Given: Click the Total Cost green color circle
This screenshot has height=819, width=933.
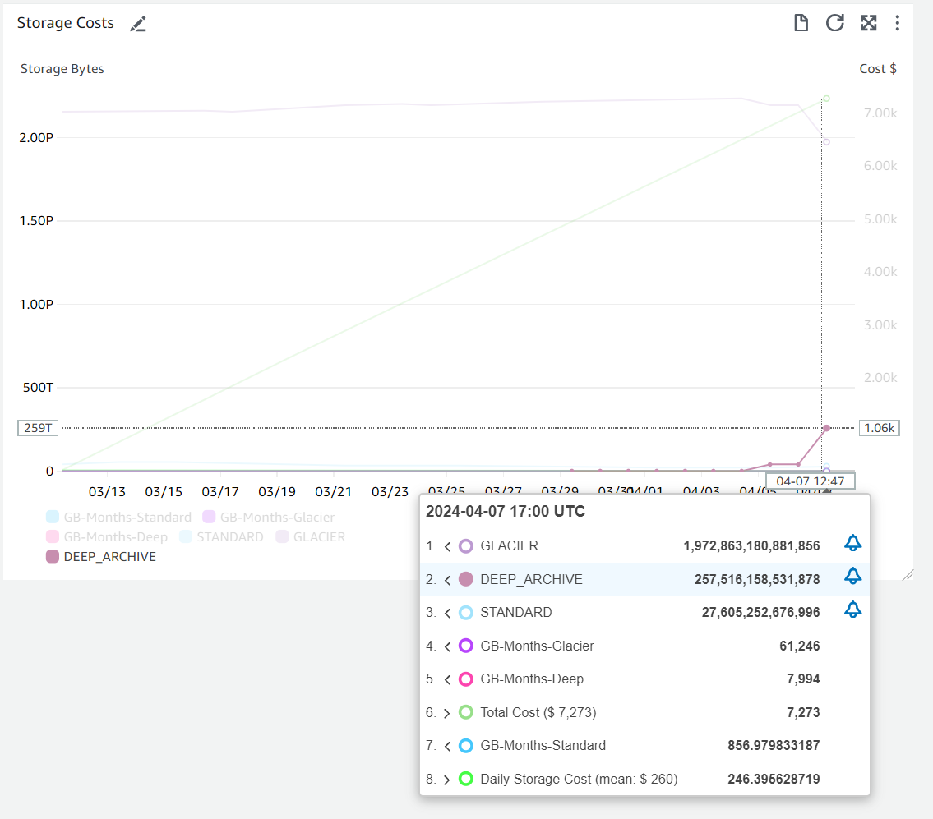Looking at the screenshot, I should [466, 712].
